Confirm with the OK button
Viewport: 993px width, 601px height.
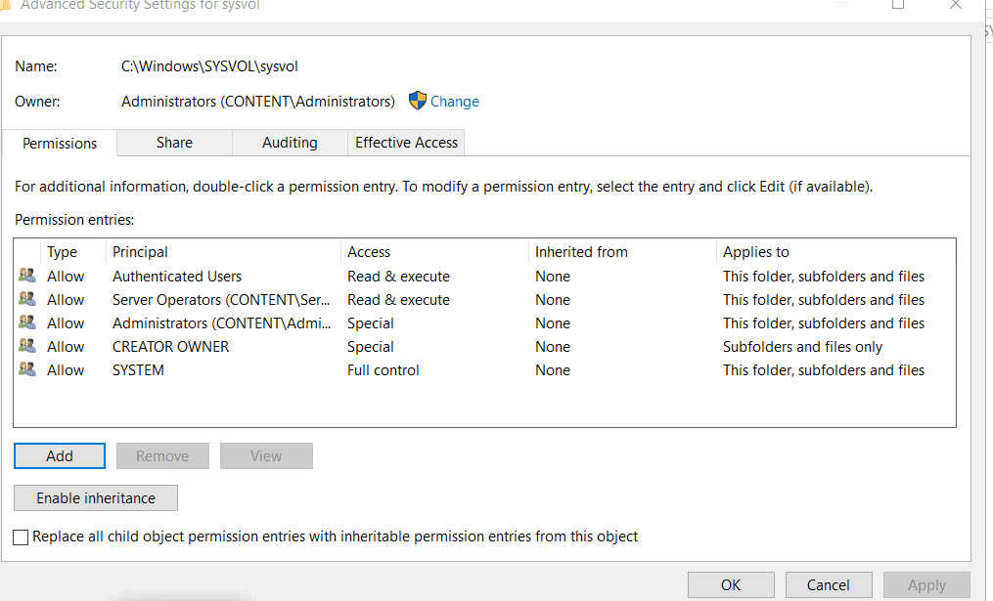pyautogui.click(x=731, y=585)
